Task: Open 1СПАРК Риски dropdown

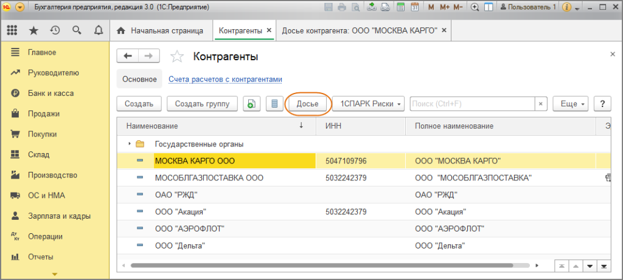Action: pyautogui.click(x=368, y=104)
